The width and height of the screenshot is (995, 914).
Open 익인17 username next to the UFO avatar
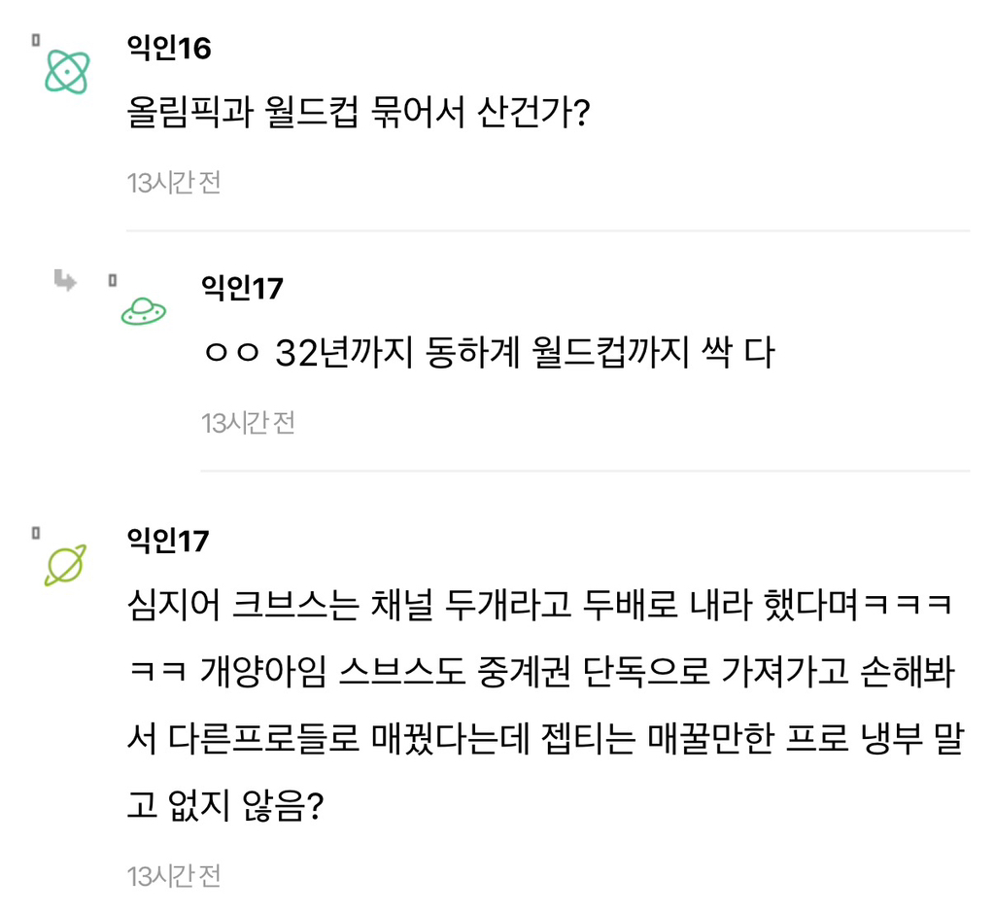(x=242, y=288)
